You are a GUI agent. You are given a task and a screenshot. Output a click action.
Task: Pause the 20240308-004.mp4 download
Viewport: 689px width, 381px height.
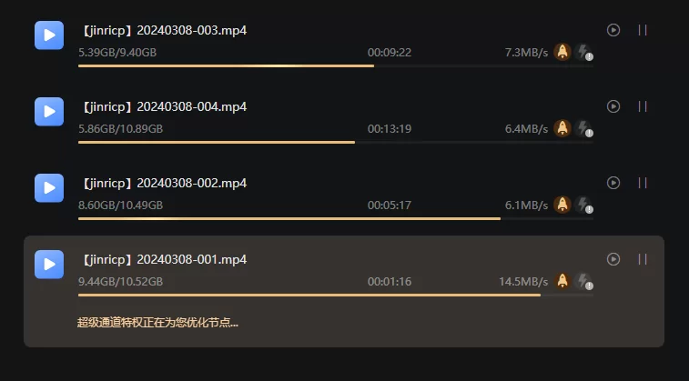(643, 106)
